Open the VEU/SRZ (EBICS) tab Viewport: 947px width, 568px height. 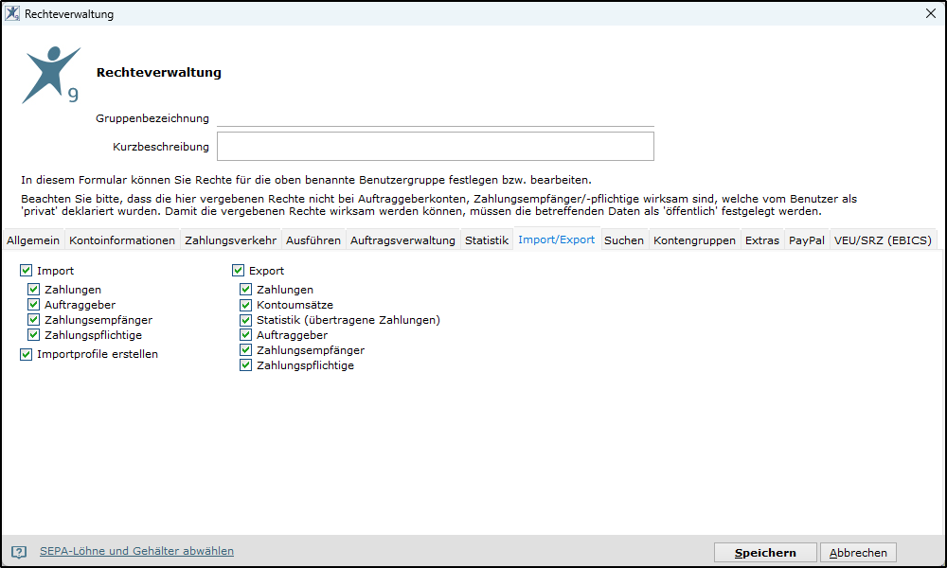point(883,240)
